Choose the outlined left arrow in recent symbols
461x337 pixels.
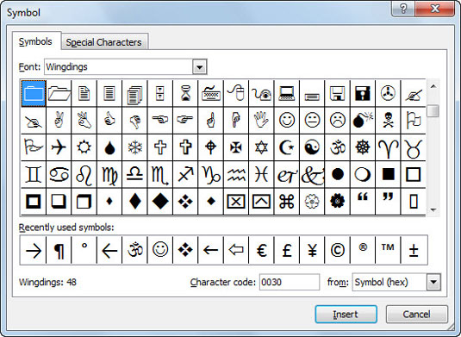tap(236, 250)
